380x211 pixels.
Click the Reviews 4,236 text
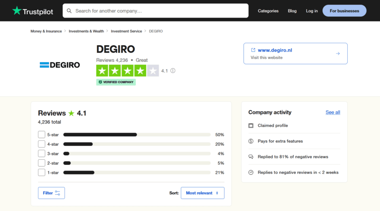(x=112, y=60)
